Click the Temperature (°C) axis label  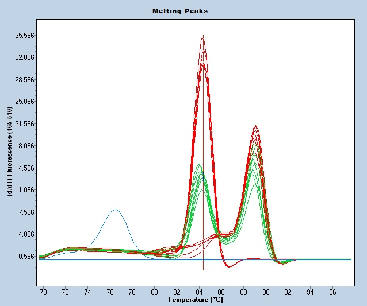click(195, 300)
